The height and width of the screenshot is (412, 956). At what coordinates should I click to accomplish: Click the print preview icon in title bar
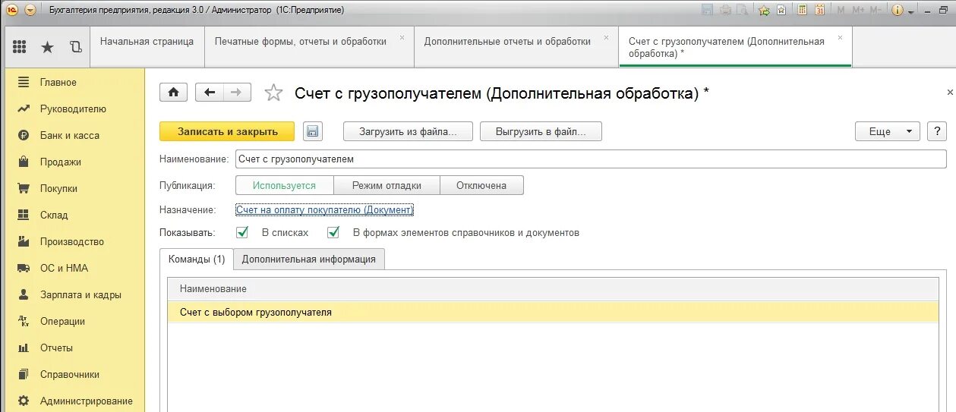click(x=743, y=10)
